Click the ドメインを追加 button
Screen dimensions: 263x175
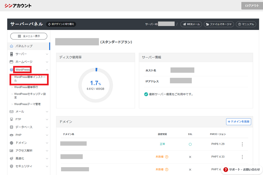(238, 122)
